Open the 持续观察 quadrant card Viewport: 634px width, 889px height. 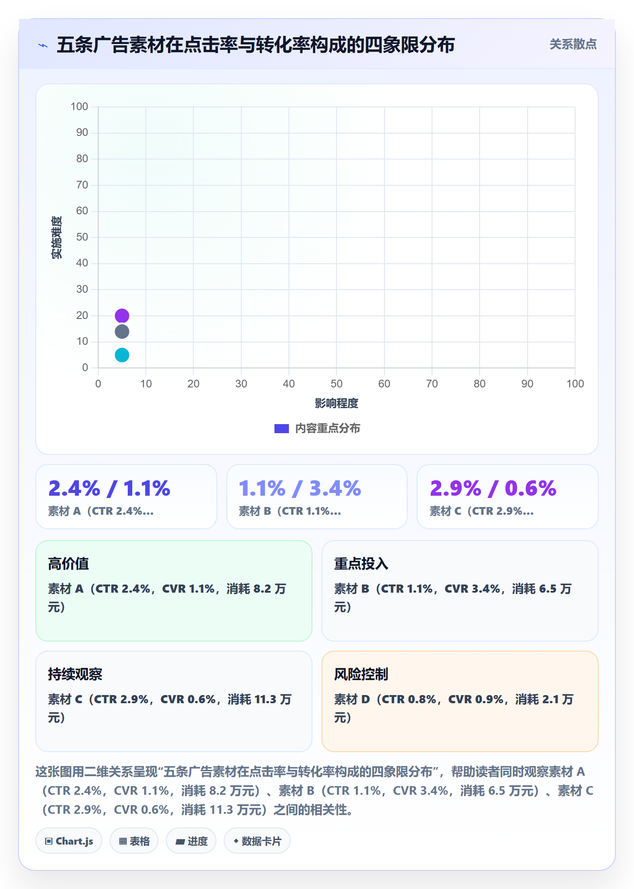[174, 701]
